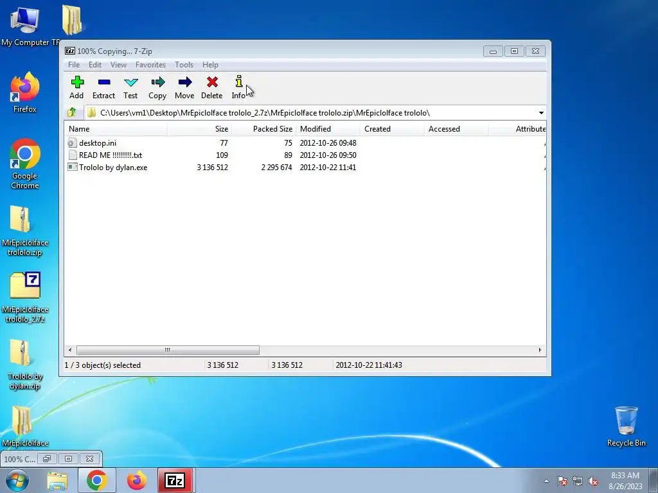Run the Test archive tool
This screenshot has height=493, width=658.
click(130, 82)
